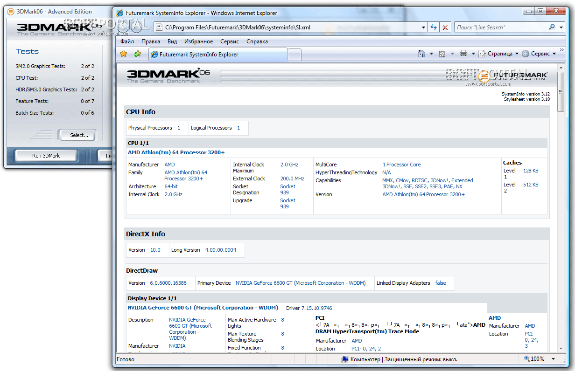Screen dimensions: 575x371
Task: Click the '1 Processor Core' MultiCore value
Action: tap(401, 165)
